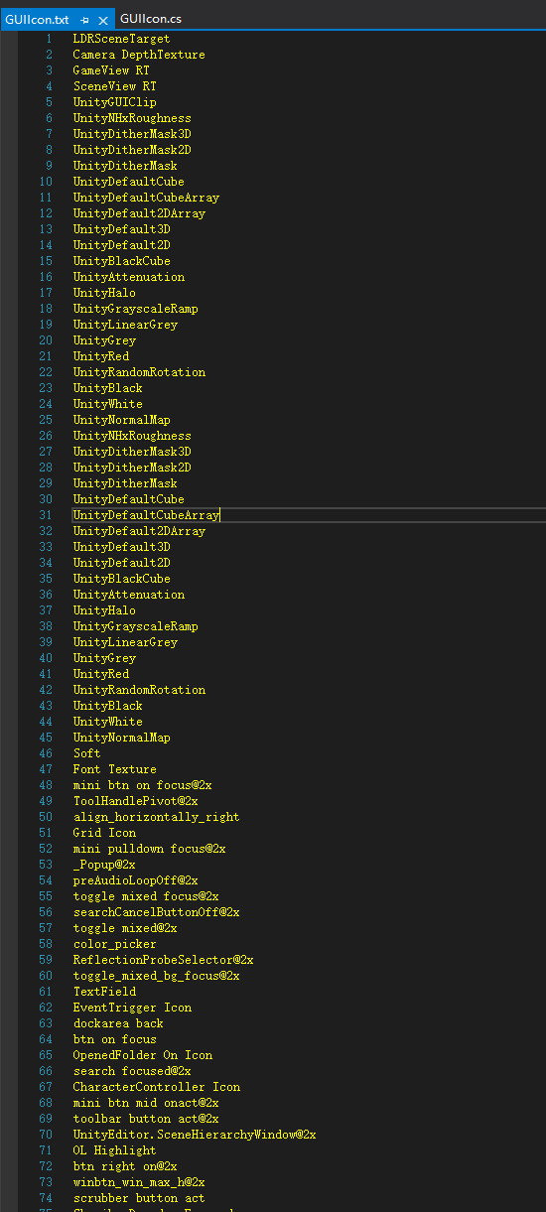
Task: Click mini pulldown focus@2x line
Action: click(149, 849)
